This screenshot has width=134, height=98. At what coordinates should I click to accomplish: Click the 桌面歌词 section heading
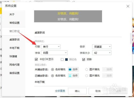coord(40,33)
